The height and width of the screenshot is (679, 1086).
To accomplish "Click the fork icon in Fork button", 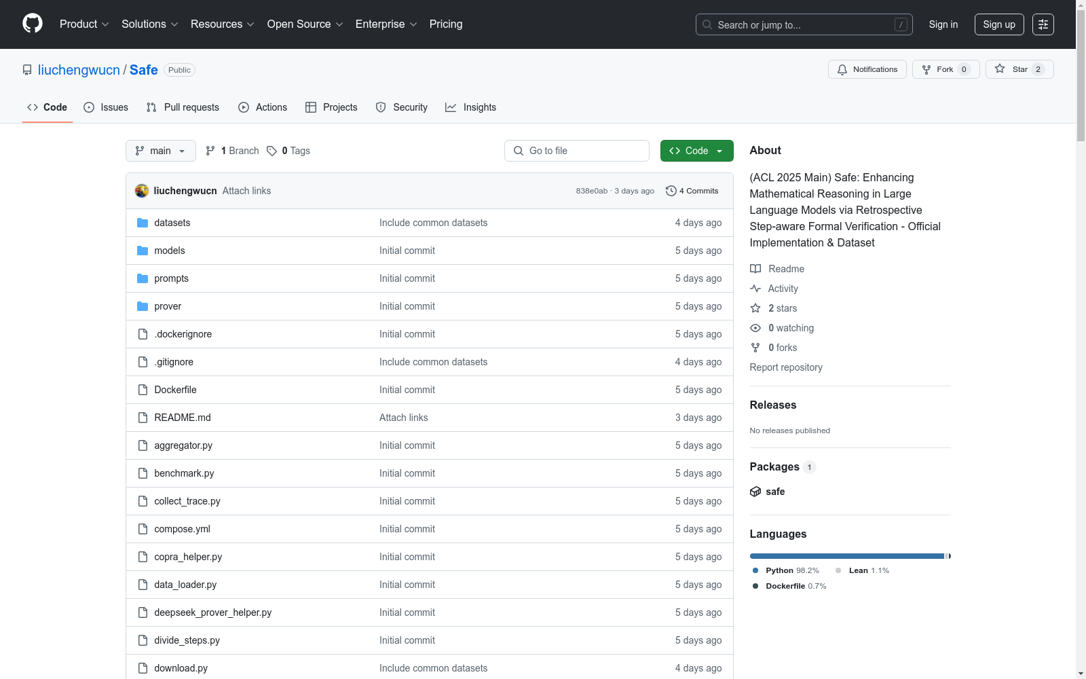I will [x=926, y=69].
